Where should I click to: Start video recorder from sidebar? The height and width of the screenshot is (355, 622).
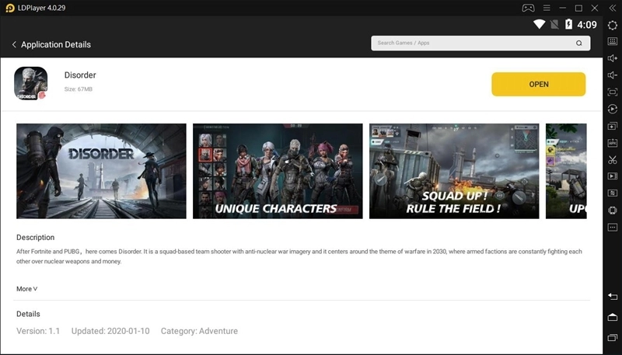click(x=613, y=176)
